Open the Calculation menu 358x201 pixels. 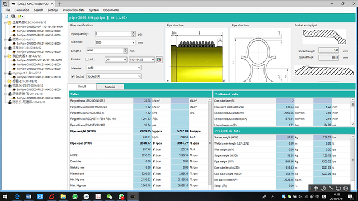pyautogui.click(x=22, y=10)
